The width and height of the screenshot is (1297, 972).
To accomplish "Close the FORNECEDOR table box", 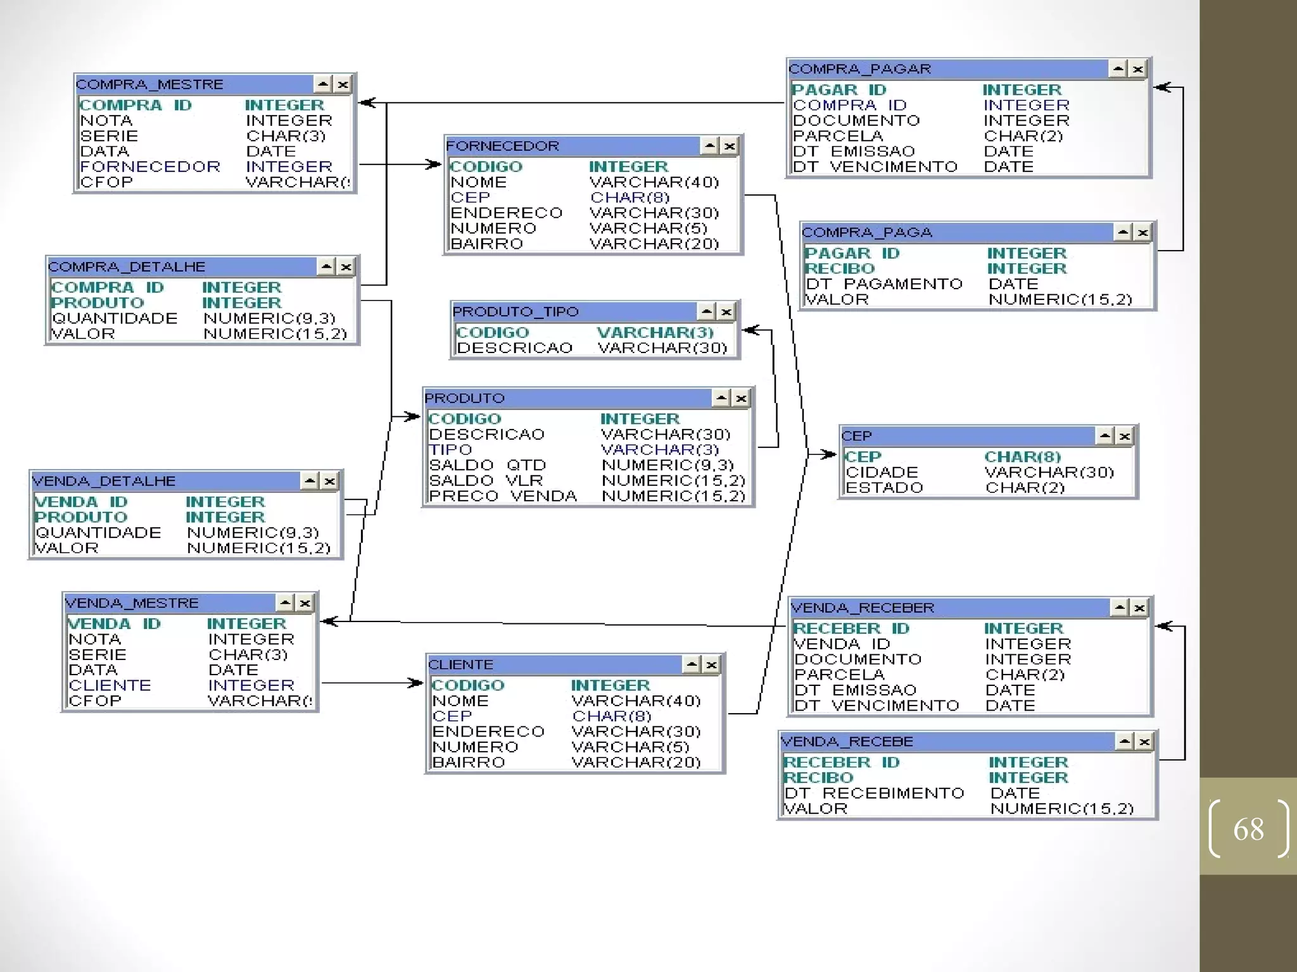I will (x=730, y=146).
